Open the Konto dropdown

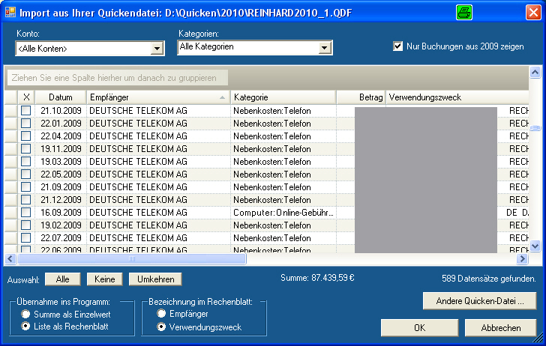(x=157, y=49)
